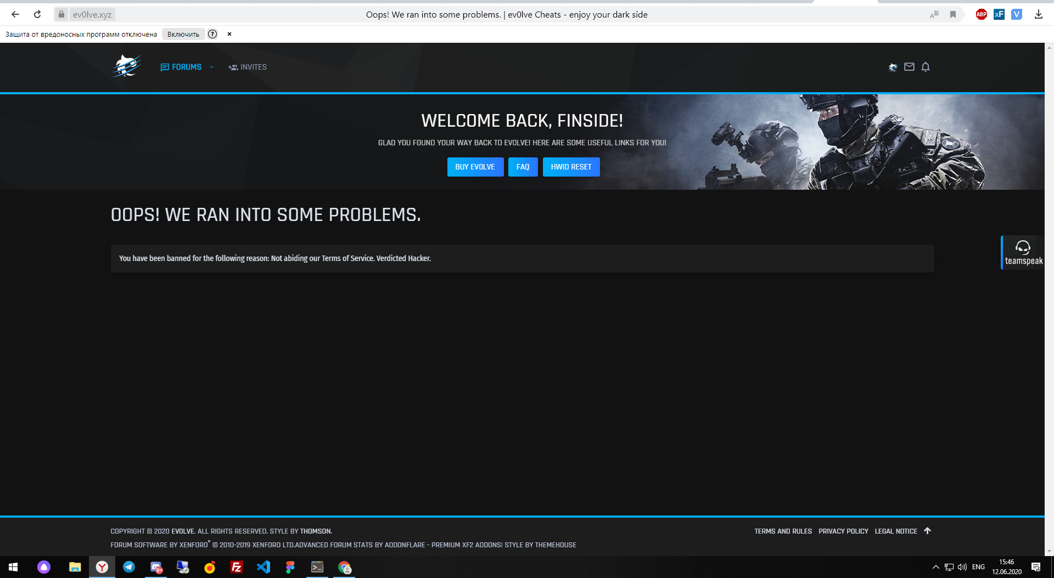1054x578 pixels.
Task: Click the question mark help icon in infobar
Action: (x=212, y=34)
